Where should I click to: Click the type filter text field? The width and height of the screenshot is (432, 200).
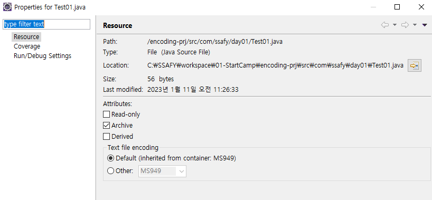pos(46,24)
